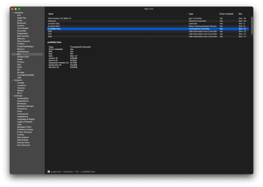This screenshot has width=263, height=187.
Task: Click PCI in the path bar
Action: tap(77, 172)
